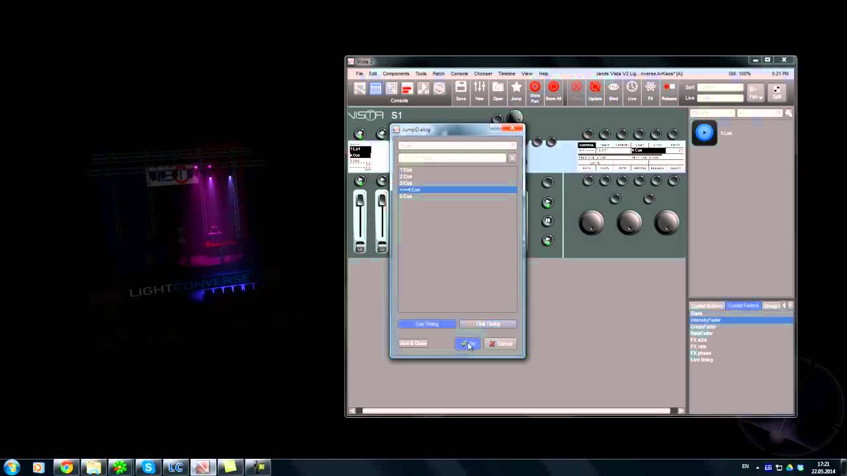Screen dimensions: 847x476
Task: Select 5:Cue in JumpDialog list
Action: [x=457, y=196]
